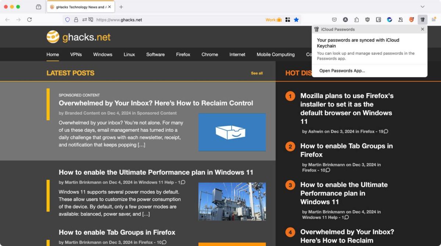The width and height of the screenshot is (441, 246).
Task: Close the iCloud Passwords popup
Action: tap(422, 29)
